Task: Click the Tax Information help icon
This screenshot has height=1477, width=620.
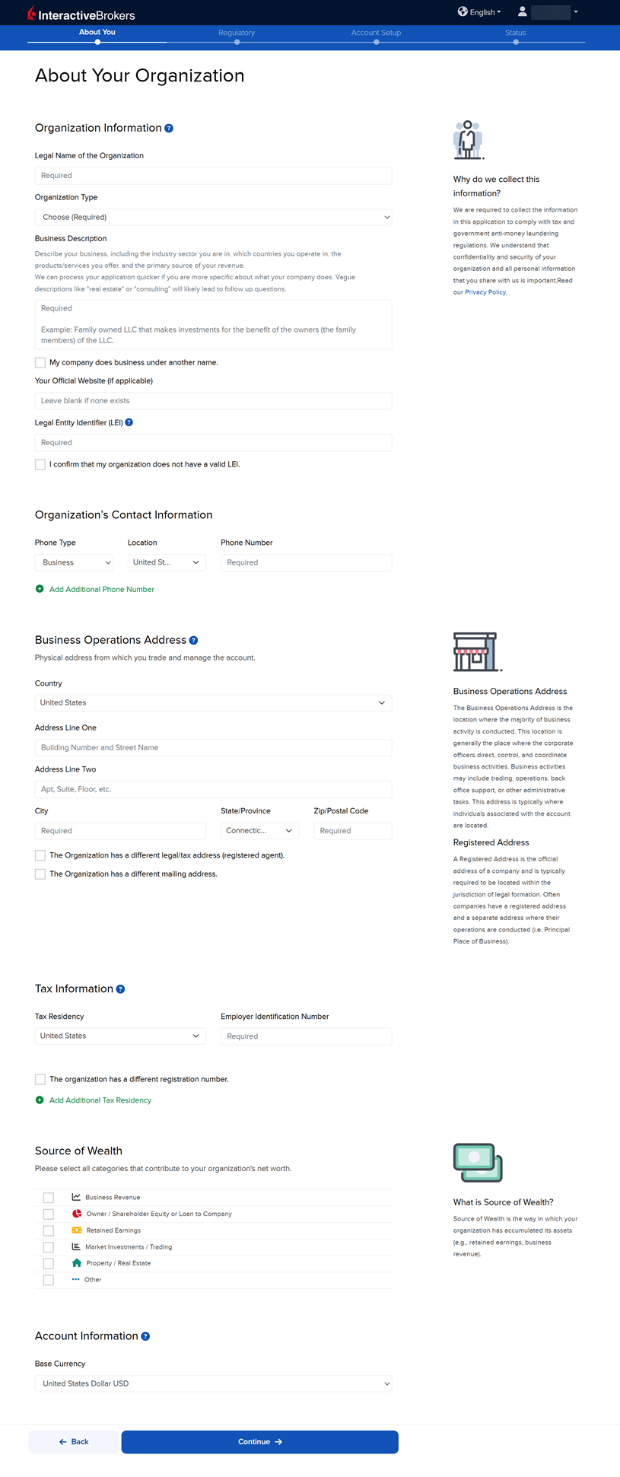Action: 120,989
